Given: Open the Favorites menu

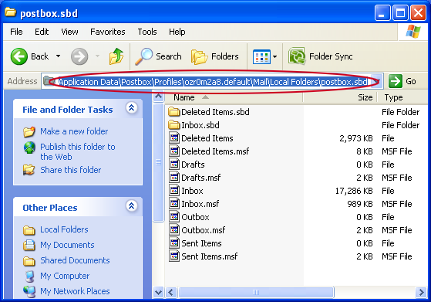Looking at the screenshot, I should point(108,32).
